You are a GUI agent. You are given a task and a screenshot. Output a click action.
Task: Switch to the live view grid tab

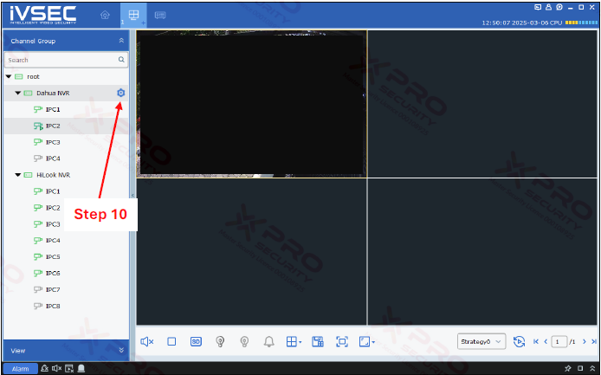coord(133,15)
